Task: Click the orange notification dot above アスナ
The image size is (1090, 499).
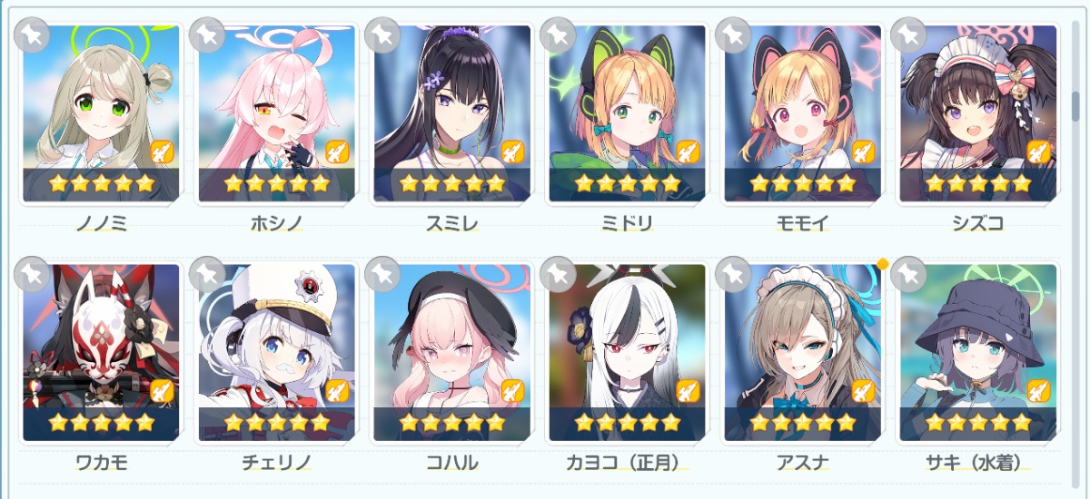Action: tap(880, 264)
